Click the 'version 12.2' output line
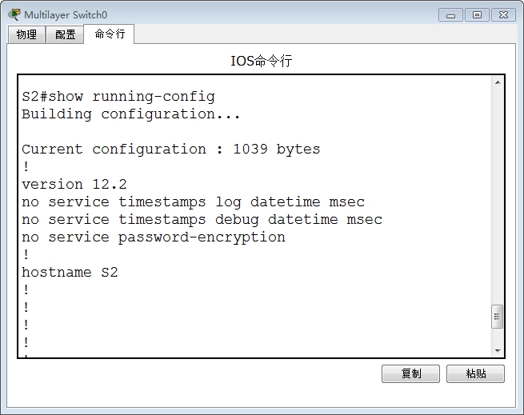This screenshot has height=415, width=524. click(74, 185)
